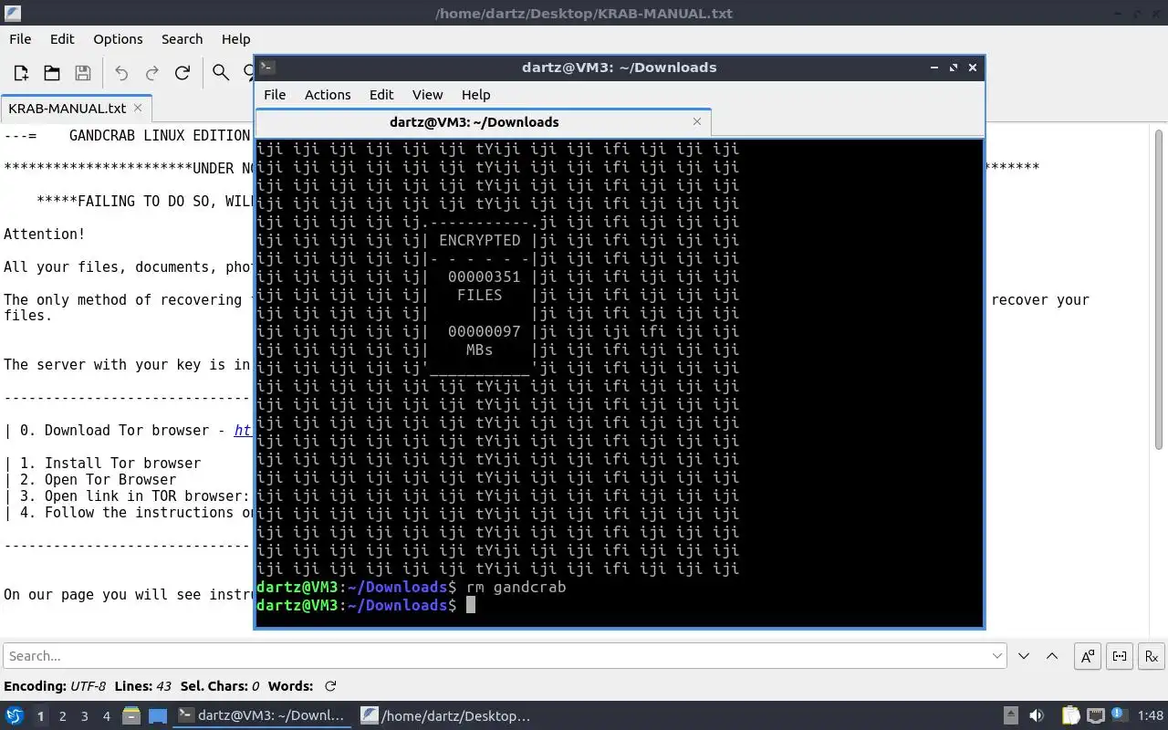Refresh the word count in the status bar
Image resolution: width=1168 pixels, height=730 pixels.
[x=330, y=686]
